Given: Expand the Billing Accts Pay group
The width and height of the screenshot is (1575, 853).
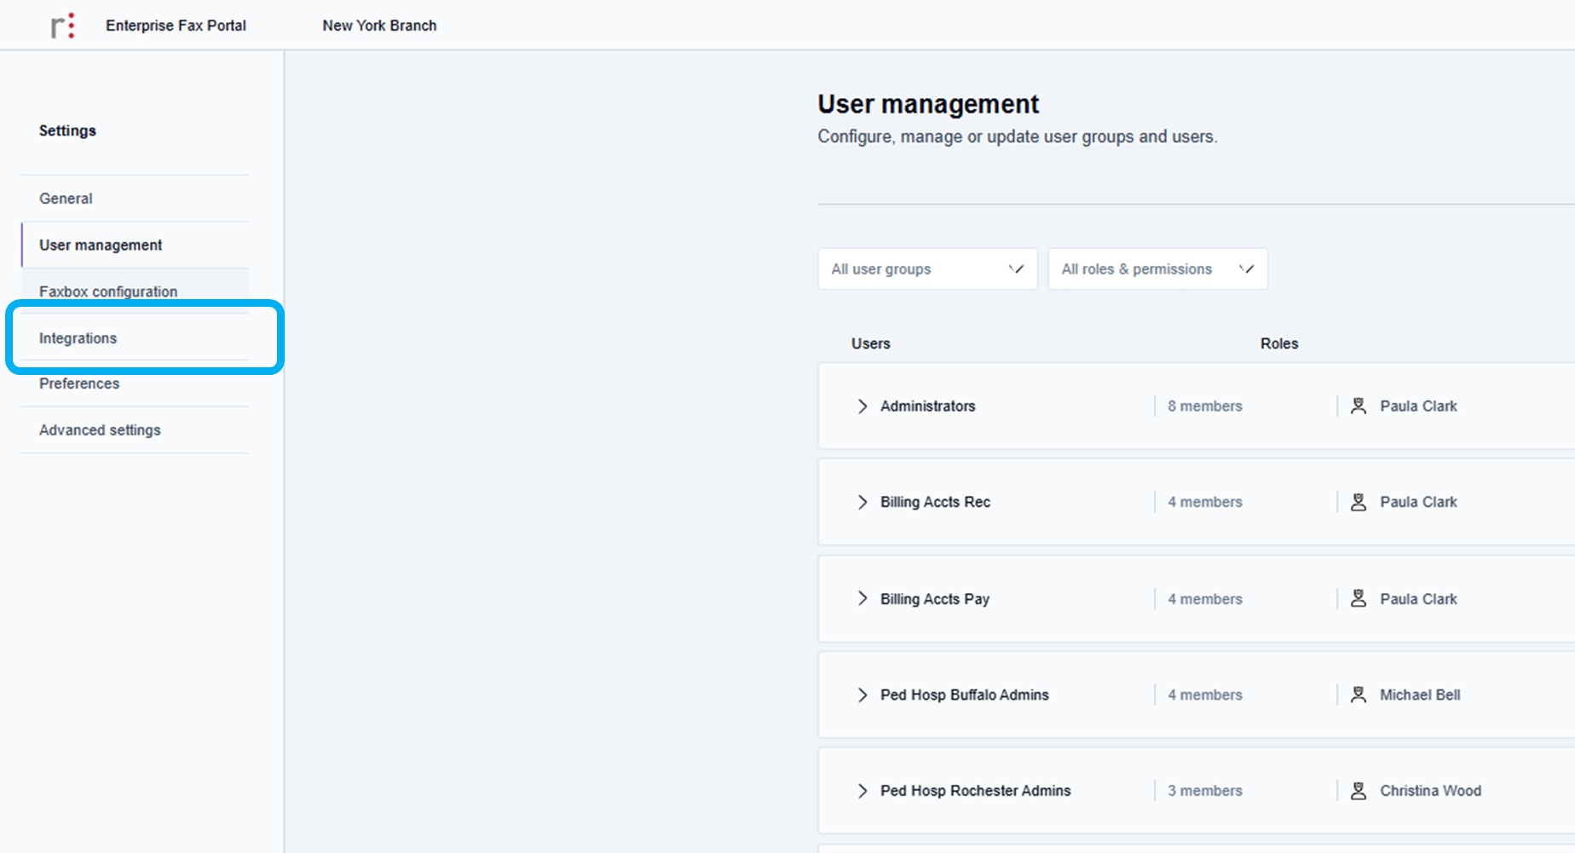Looking at the screenshot, I should 862,599.
